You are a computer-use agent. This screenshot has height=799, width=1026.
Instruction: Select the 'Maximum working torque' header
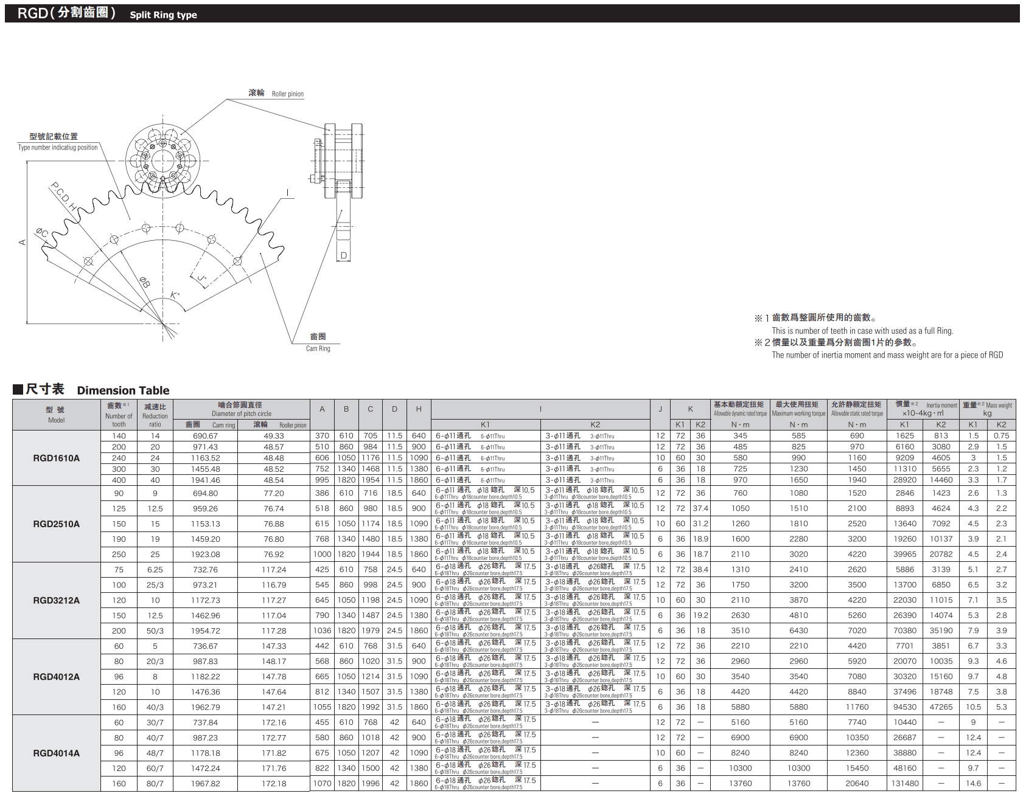pyautogui.click(x=798, y=413)
